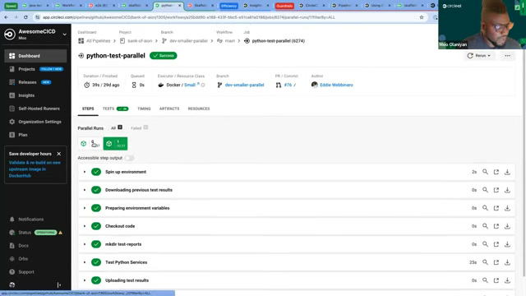Switch to the STEPS tab
526x296 pixels.
coord(88,109)
